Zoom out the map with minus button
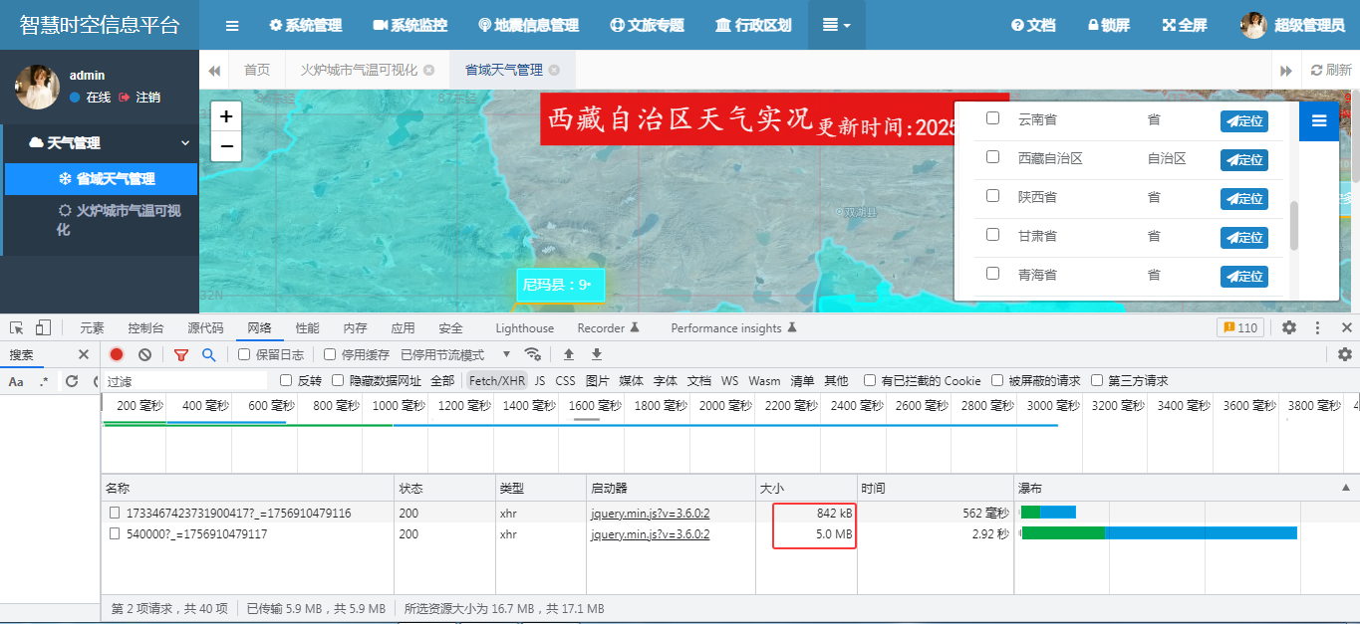Screen dimensions: 1360x624 tap(226, 146)
